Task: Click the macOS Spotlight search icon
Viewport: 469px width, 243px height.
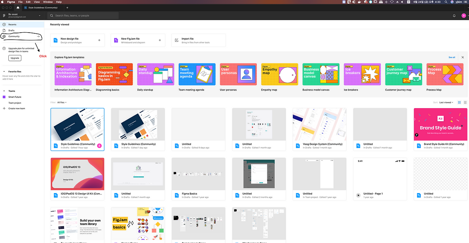Action: tap(446, 2)
